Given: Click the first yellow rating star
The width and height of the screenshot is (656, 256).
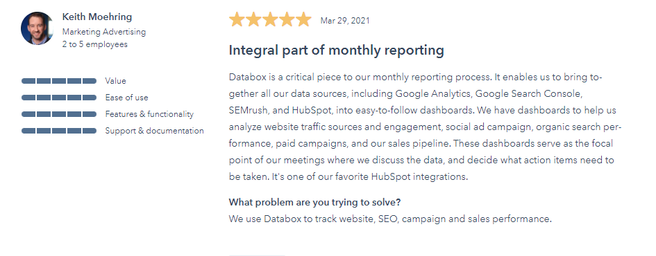Looking at the screenshot, I should click(237, 19).
